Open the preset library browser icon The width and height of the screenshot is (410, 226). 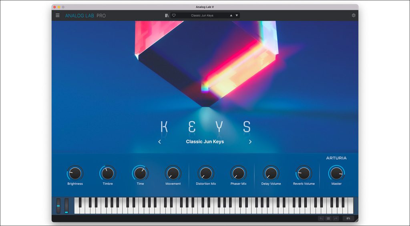tap(167, 16)
